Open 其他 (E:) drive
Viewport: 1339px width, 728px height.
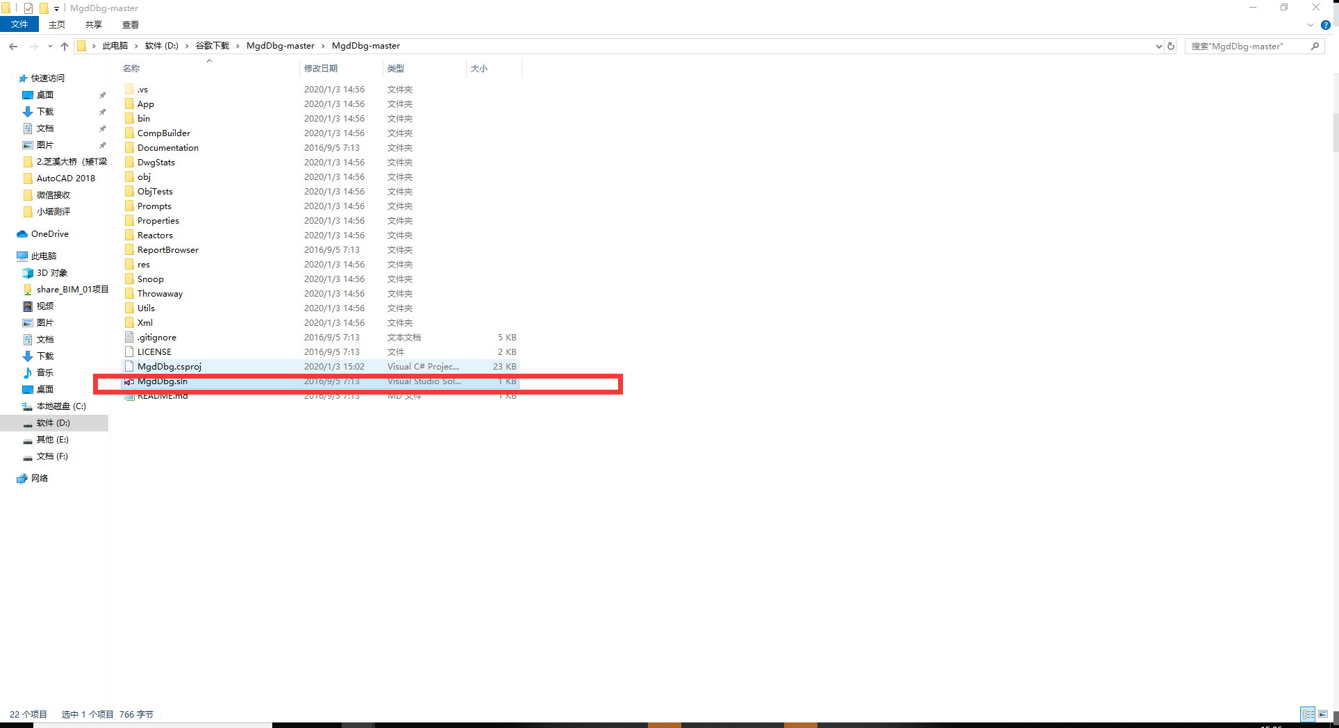53,440
